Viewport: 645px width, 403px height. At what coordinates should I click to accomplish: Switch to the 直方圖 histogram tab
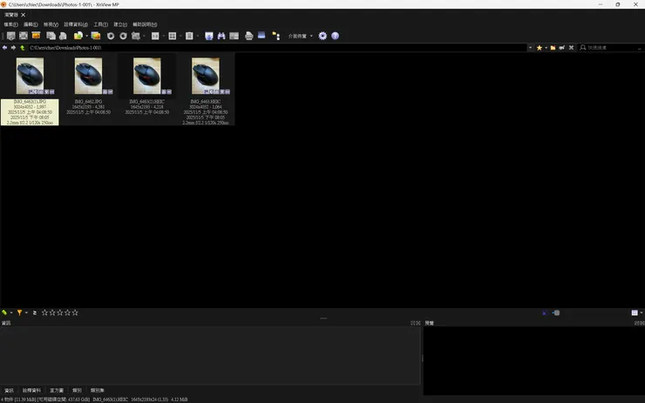pyautogui.click(x=57, y=390)
